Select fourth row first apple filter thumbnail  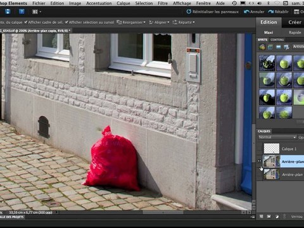267,113
